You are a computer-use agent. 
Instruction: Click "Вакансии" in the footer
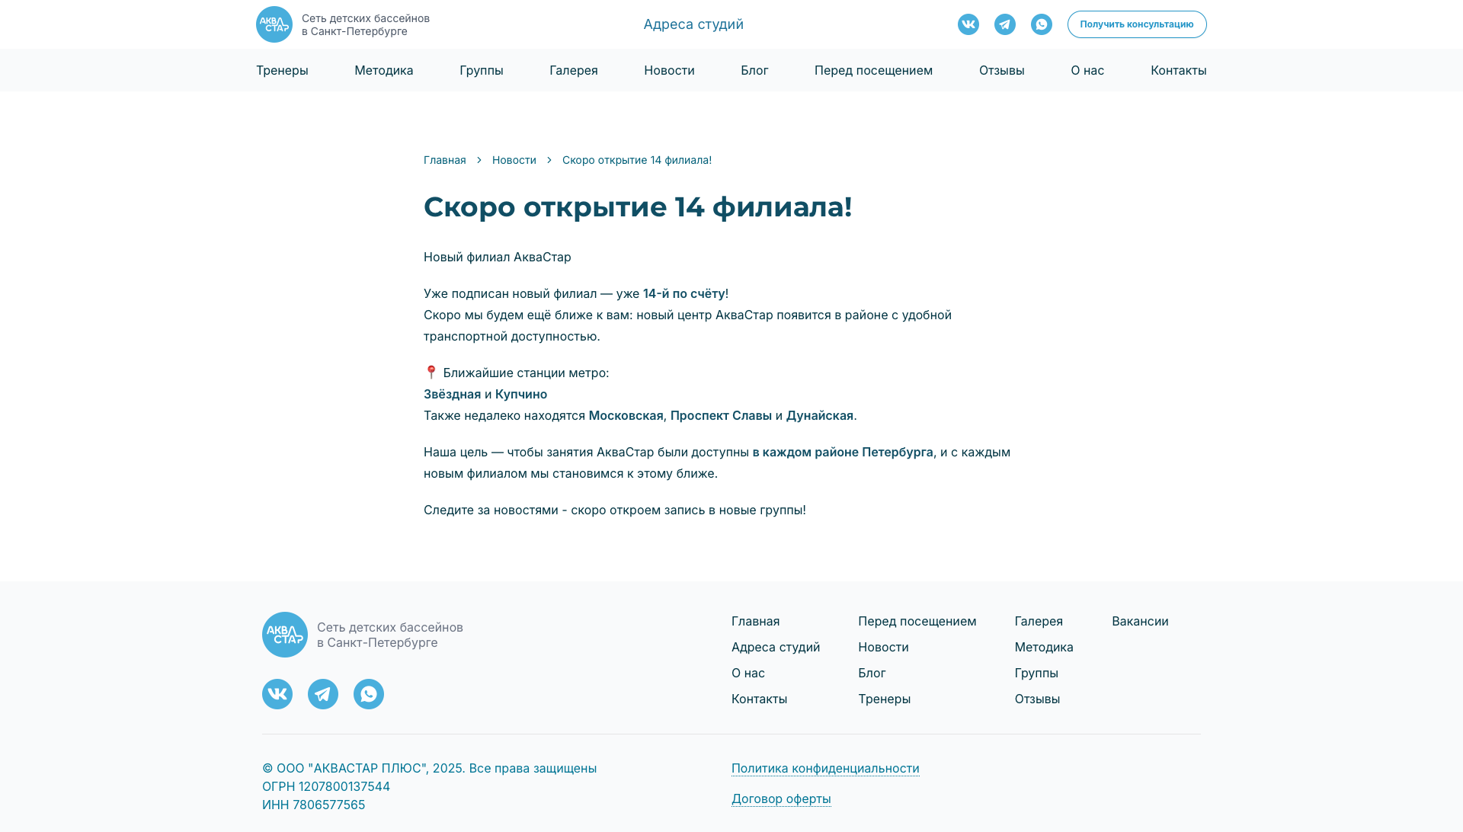tap(1140, 621)
